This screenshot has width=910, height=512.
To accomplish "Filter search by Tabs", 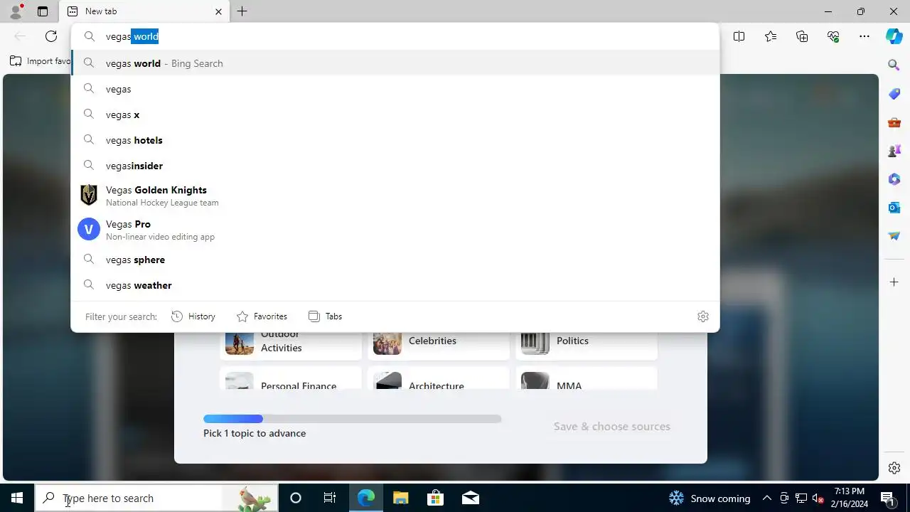I will click(x=325, y=316).
